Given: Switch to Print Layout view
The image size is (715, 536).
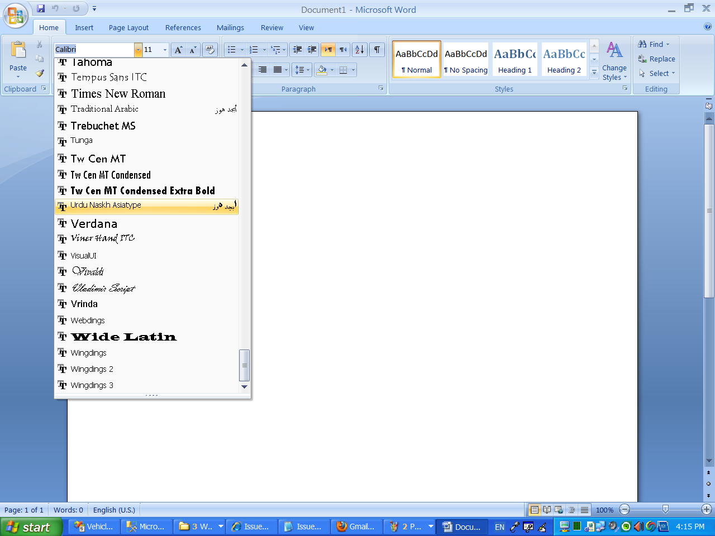Looking at the screenshot, I should [x=534, y=510].
